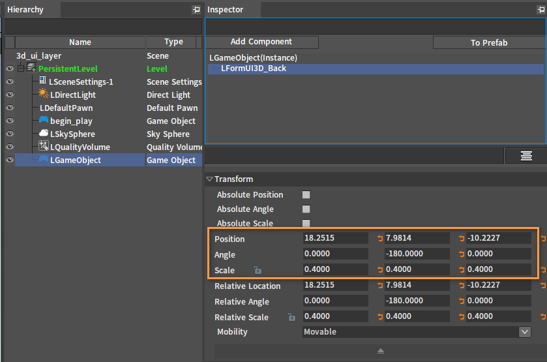The height and width of the screenshot is (362, 547).
Task: Hide LSkySphere with eye icon
Action: (10, 134)
